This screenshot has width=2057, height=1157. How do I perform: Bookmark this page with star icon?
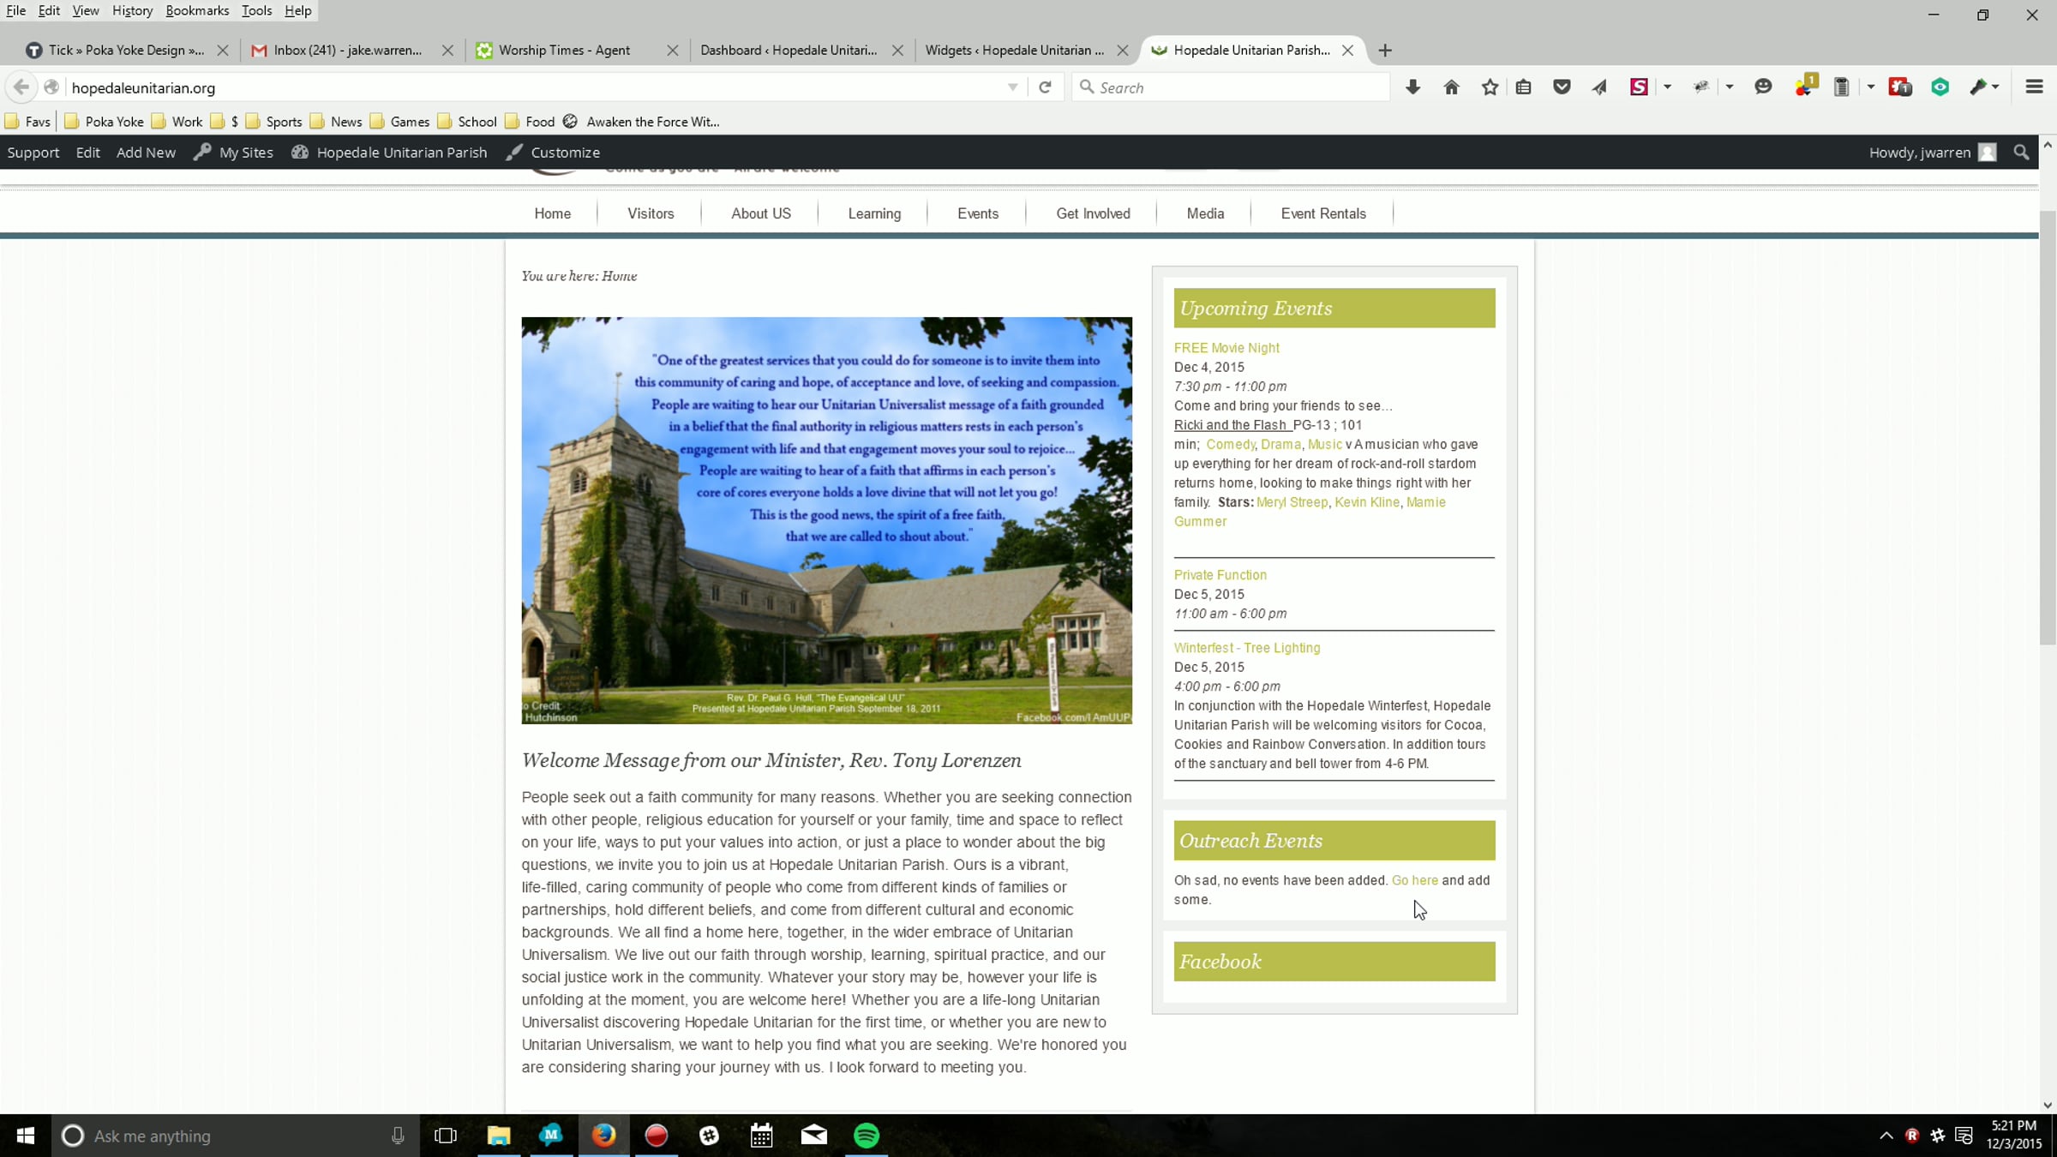pyautogui.click(x=1490, y=87)
